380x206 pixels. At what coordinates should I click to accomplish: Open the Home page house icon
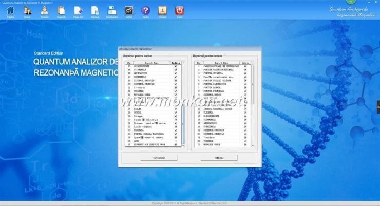coord(10,11)
